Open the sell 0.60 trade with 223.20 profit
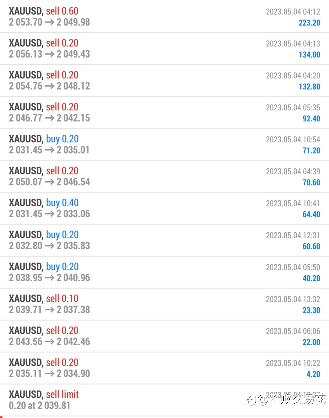 [164, 17]
